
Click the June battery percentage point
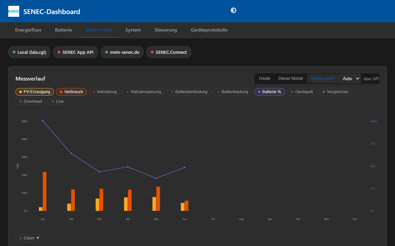185,168
